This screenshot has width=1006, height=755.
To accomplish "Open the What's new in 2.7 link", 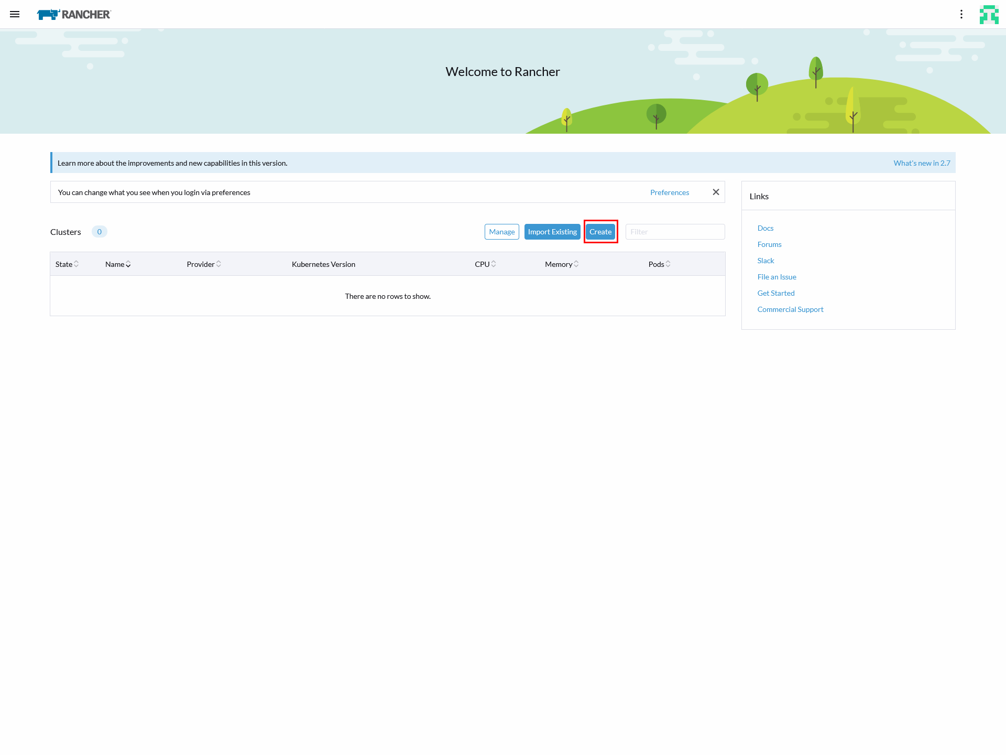I will [x=922, y=163].
